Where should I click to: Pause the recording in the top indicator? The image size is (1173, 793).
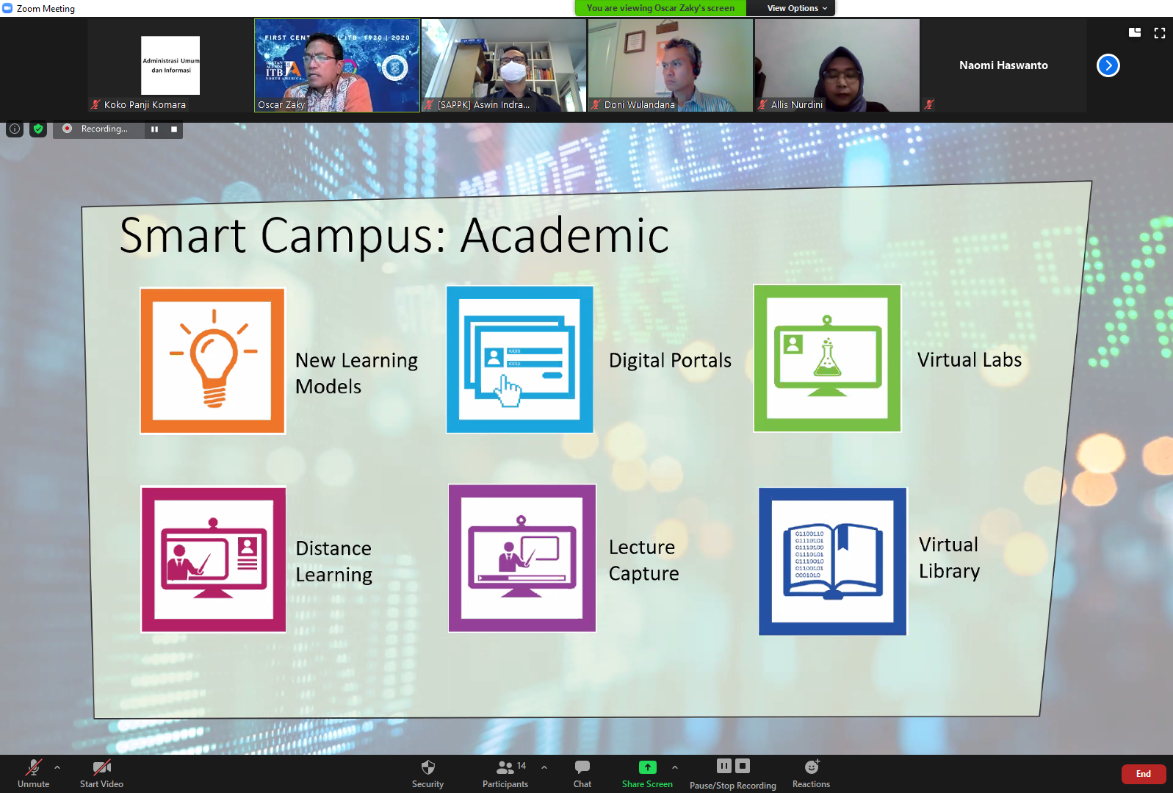point(154,129)
